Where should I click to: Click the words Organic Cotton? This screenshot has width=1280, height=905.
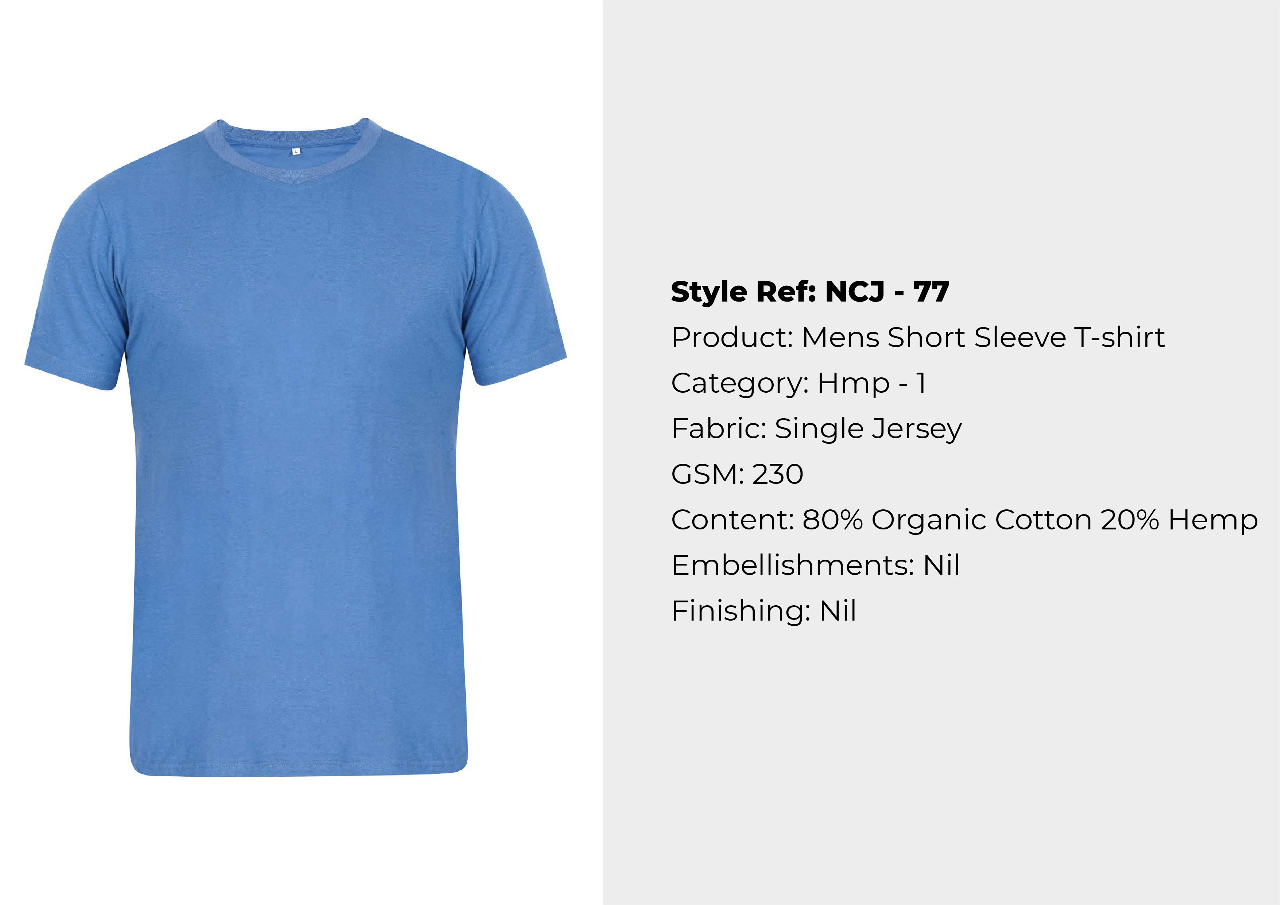coord(981,520)
